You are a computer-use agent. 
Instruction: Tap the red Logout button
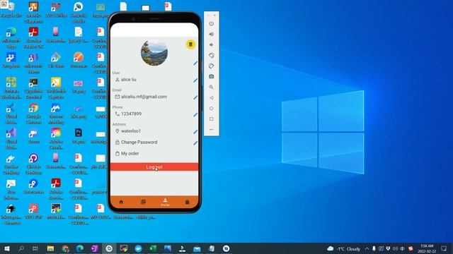pos(154,167)
